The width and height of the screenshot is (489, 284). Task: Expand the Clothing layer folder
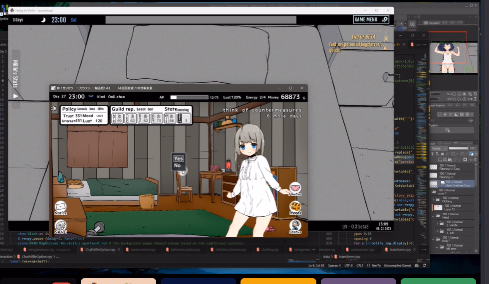click(x=433, y=200)
